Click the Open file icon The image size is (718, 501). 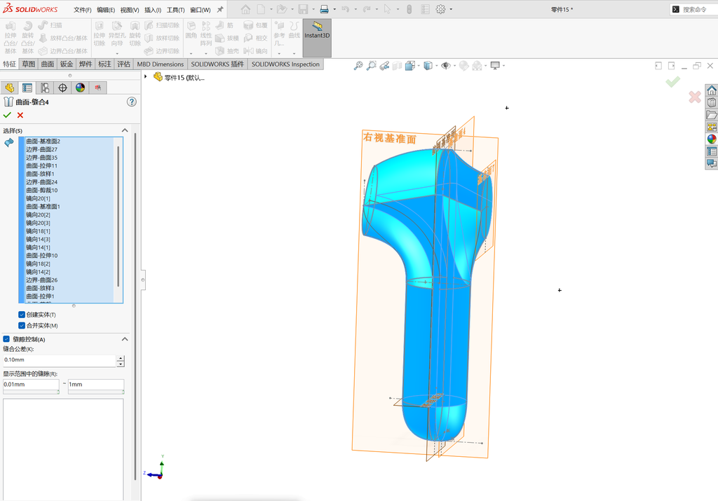tap(282, 9)
